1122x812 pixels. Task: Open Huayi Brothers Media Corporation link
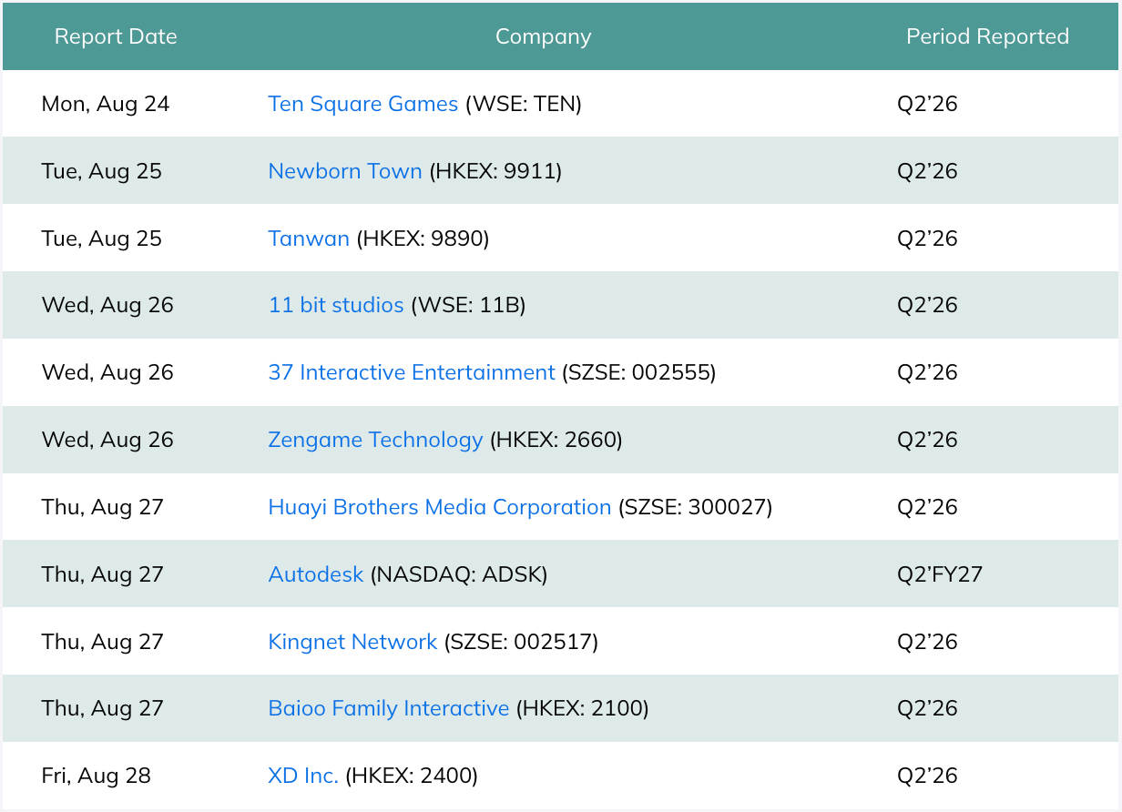(x=440, y=507)
